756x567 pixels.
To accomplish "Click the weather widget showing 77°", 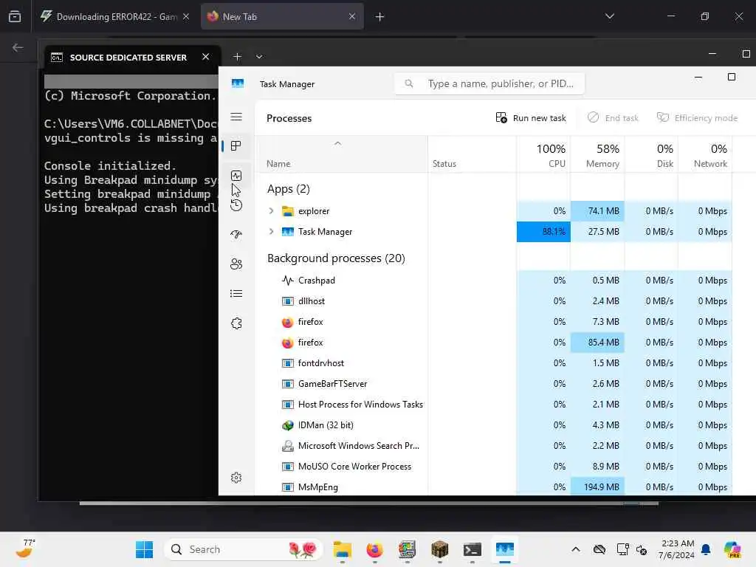I will (x=25, y=549).
